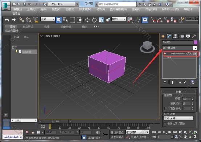201x142 pixels.
Task: Click the Unlink Selection broken chain icon
Action: (28, 20)
